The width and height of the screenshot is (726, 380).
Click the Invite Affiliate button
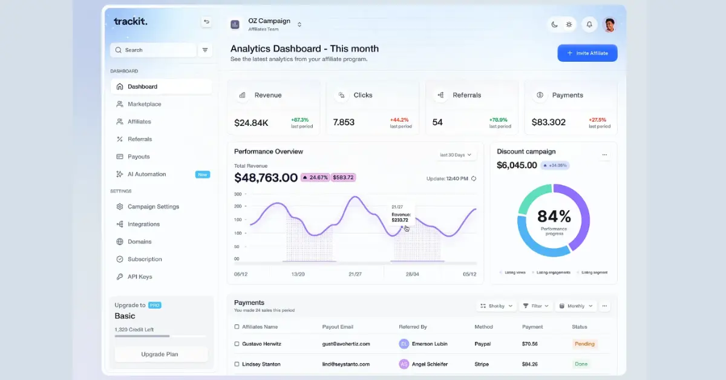587,53
